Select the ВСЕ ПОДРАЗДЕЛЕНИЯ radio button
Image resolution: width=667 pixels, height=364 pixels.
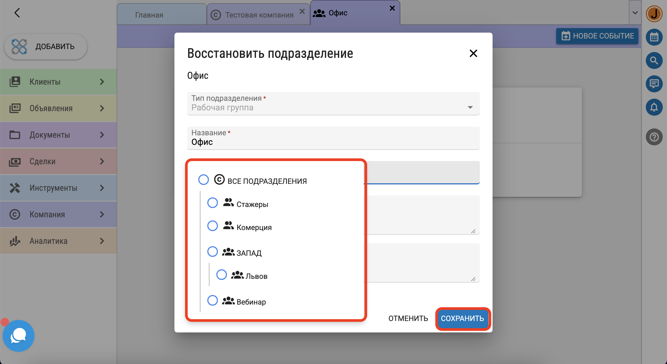coord(204,180)
